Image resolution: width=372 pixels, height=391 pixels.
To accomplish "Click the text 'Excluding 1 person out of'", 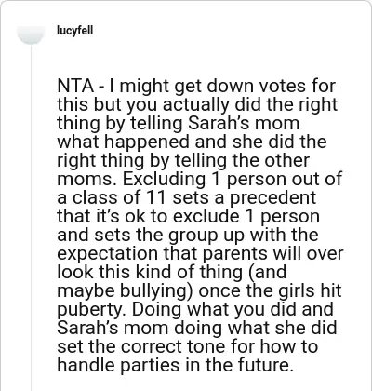I will pos(232,179).
